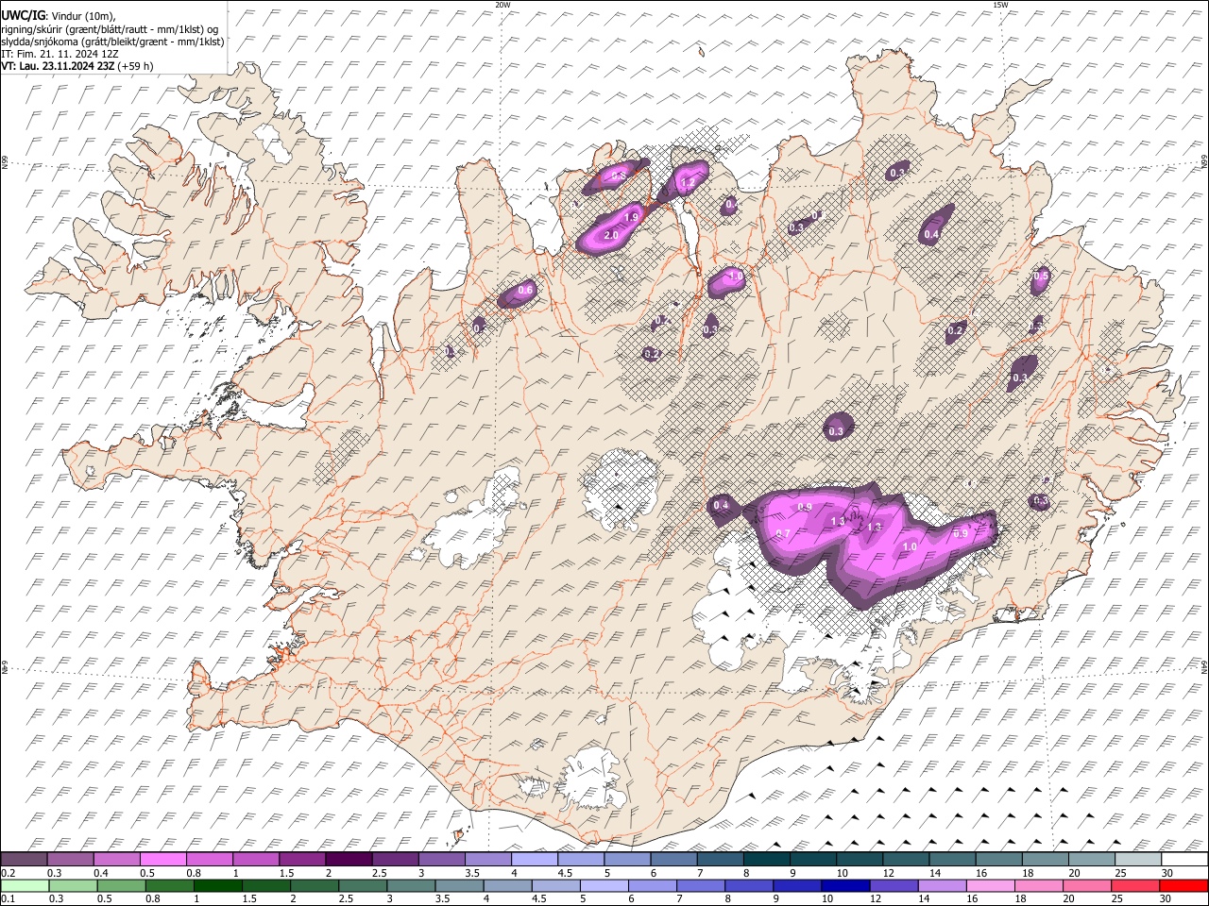
Task: Click the 'IT: Fim. 21. 11. 2024 12Z' line
Action: (x=60, y=54)
